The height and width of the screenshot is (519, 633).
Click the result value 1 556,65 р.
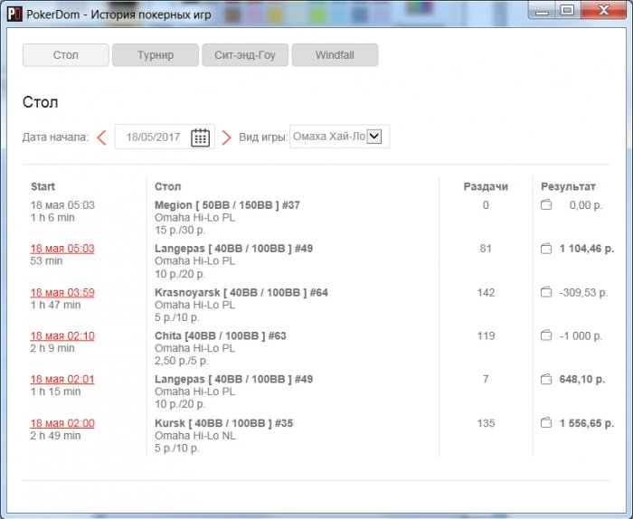click(587, 423)
